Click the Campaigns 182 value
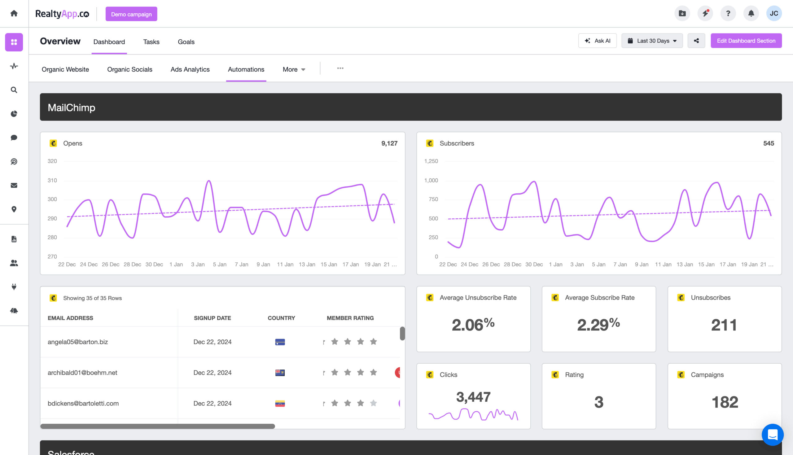 pyautogui.click(x=725, y=402)
